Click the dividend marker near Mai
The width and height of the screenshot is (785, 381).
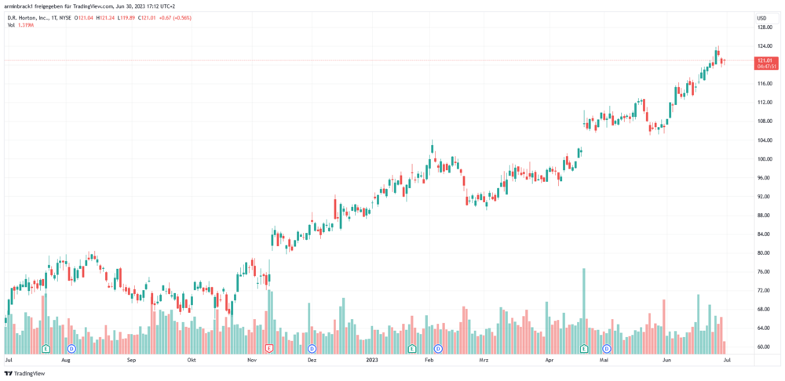click(606, 347)
